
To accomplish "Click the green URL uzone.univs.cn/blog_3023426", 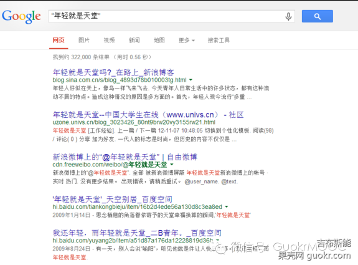I will coord(134,122).
